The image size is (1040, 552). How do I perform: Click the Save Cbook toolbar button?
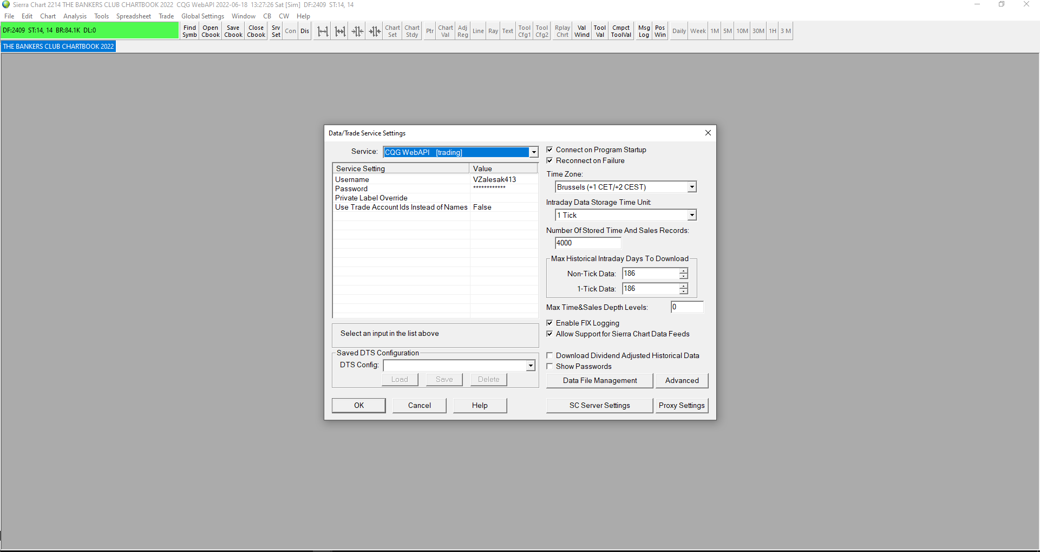point(233,31)
